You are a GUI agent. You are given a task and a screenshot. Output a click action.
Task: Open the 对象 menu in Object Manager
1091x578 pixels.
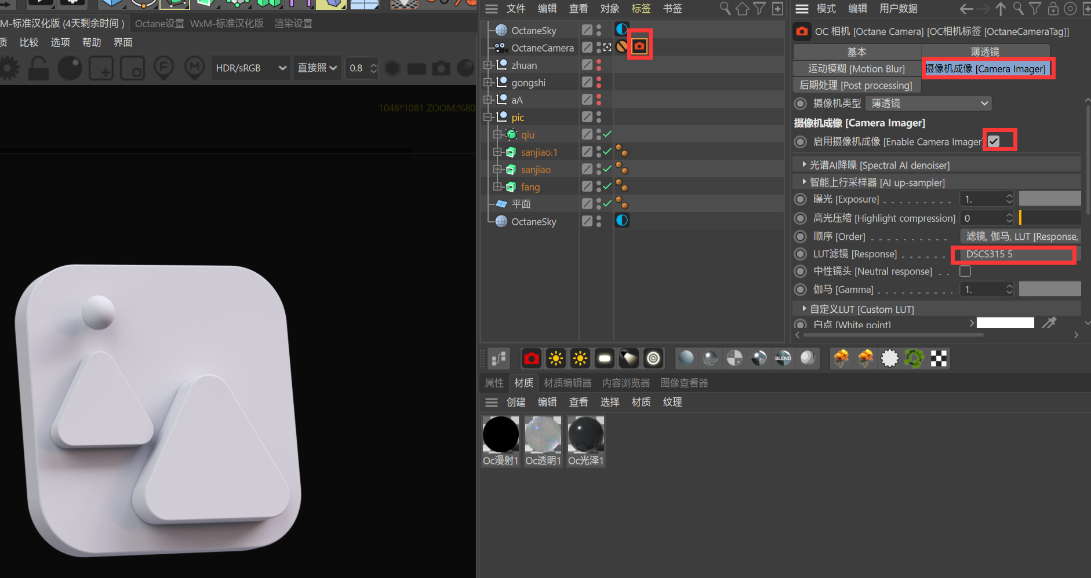click(x=610, y=9)
